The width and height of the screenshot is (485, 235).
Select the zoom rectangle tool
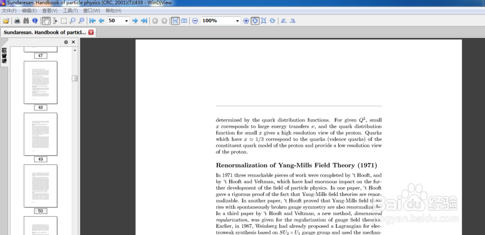(81, 21)
